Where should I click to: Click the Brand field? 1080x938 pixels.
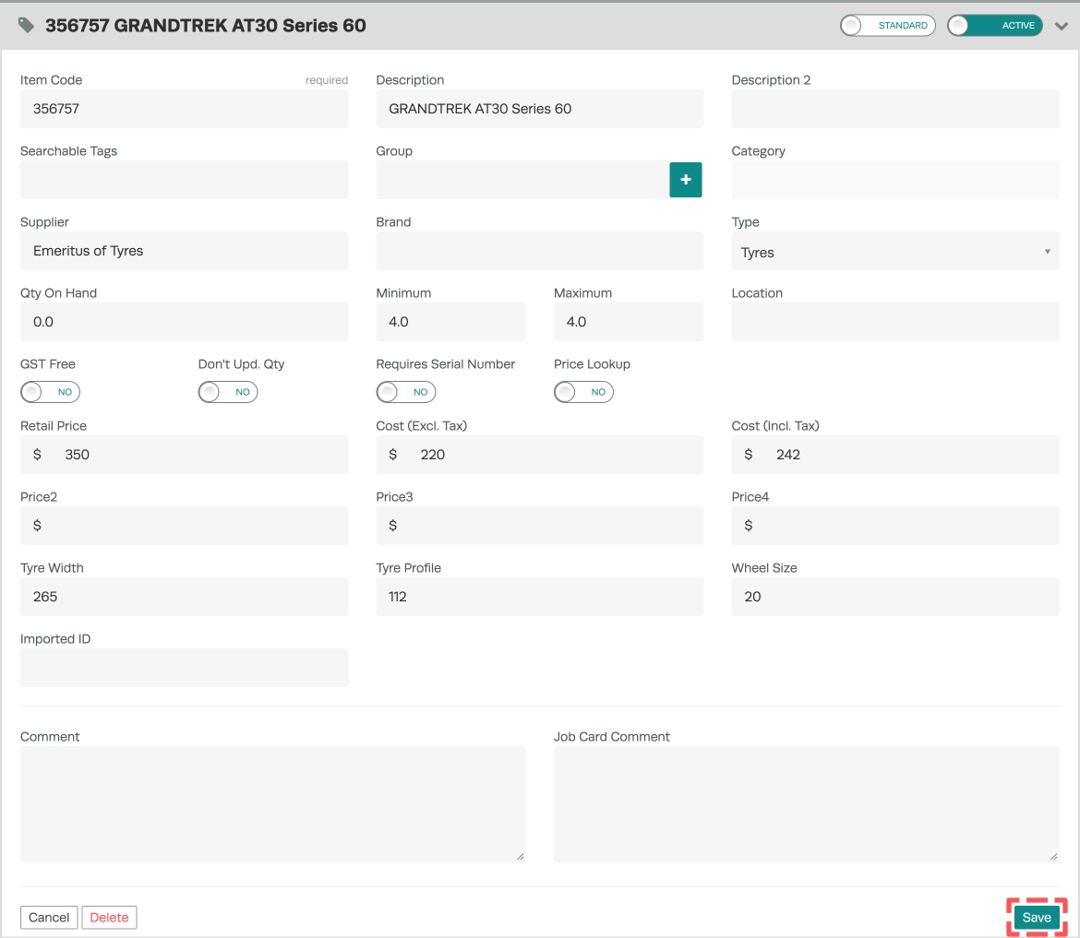click(539, 251)
